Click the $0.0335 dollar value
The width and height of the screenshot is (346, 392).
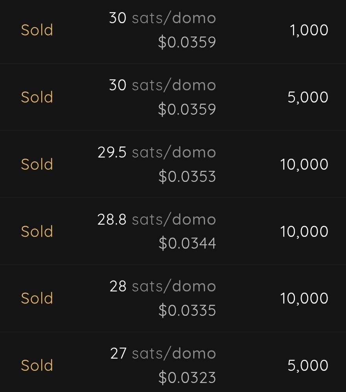(187, 310)
